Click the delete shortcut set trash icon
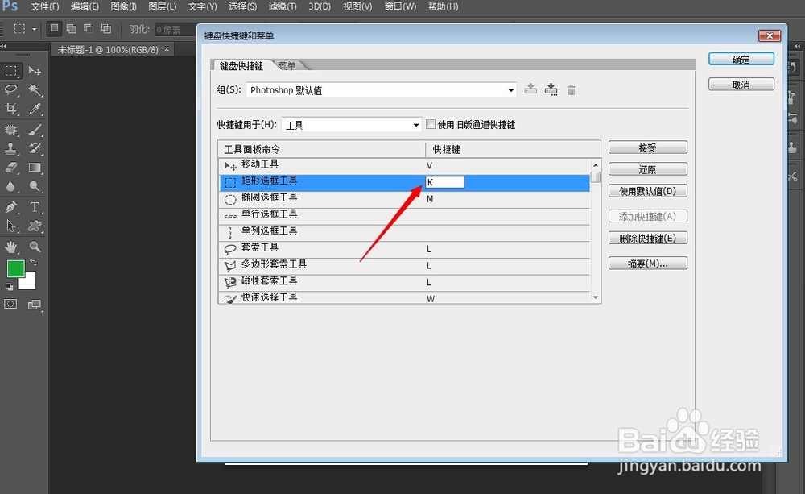 click(571, 89)
